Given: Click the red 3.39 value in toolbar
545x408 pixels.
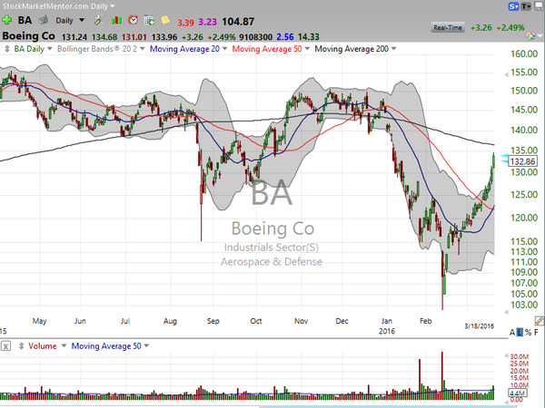Looking at the screenshot, I should (185, 23).
